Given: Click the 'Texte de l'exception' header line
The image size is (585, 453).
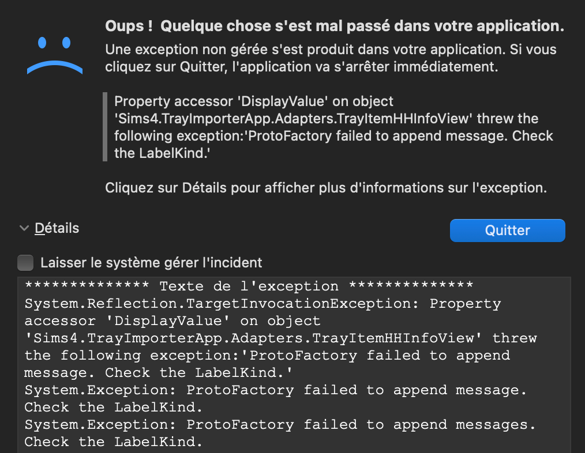Looking at the screenshot, I should coord(249,286).
